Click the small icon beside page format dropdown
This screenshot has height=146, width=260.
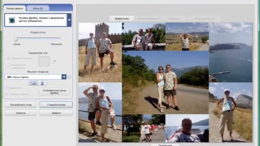tap(69, 77)
